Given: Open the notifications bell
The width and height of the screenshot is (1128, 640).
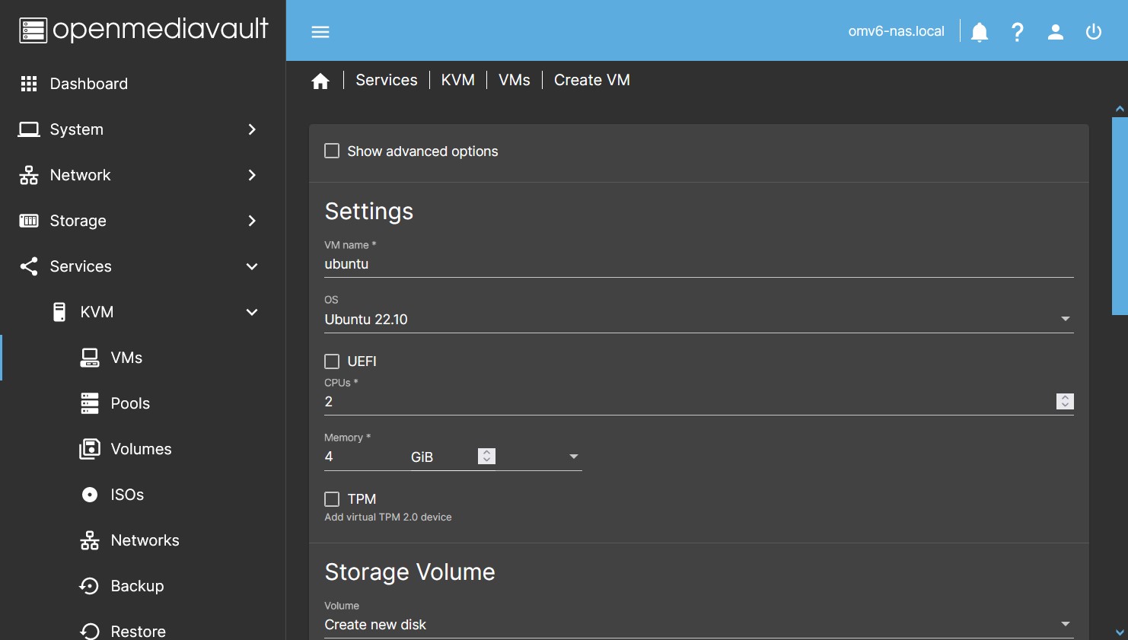Looking at the screenshot, I should coord(980,31).
